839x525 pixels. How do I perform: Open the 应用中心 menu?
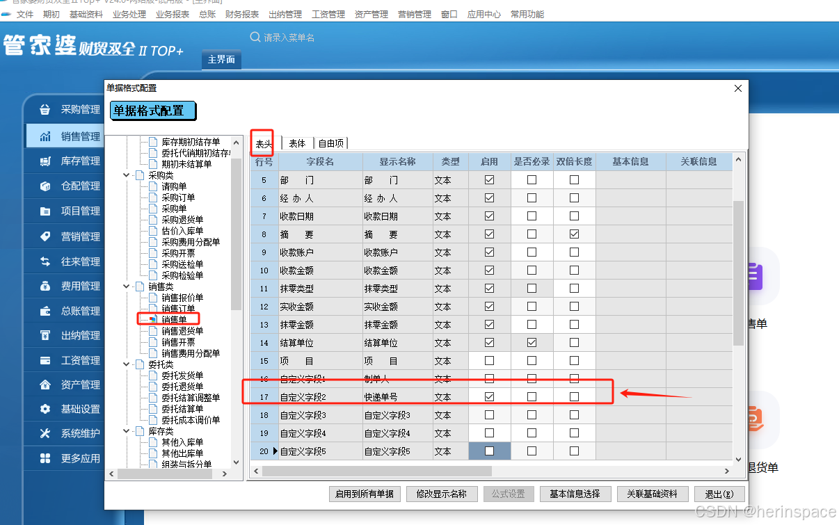pos(484,14)
